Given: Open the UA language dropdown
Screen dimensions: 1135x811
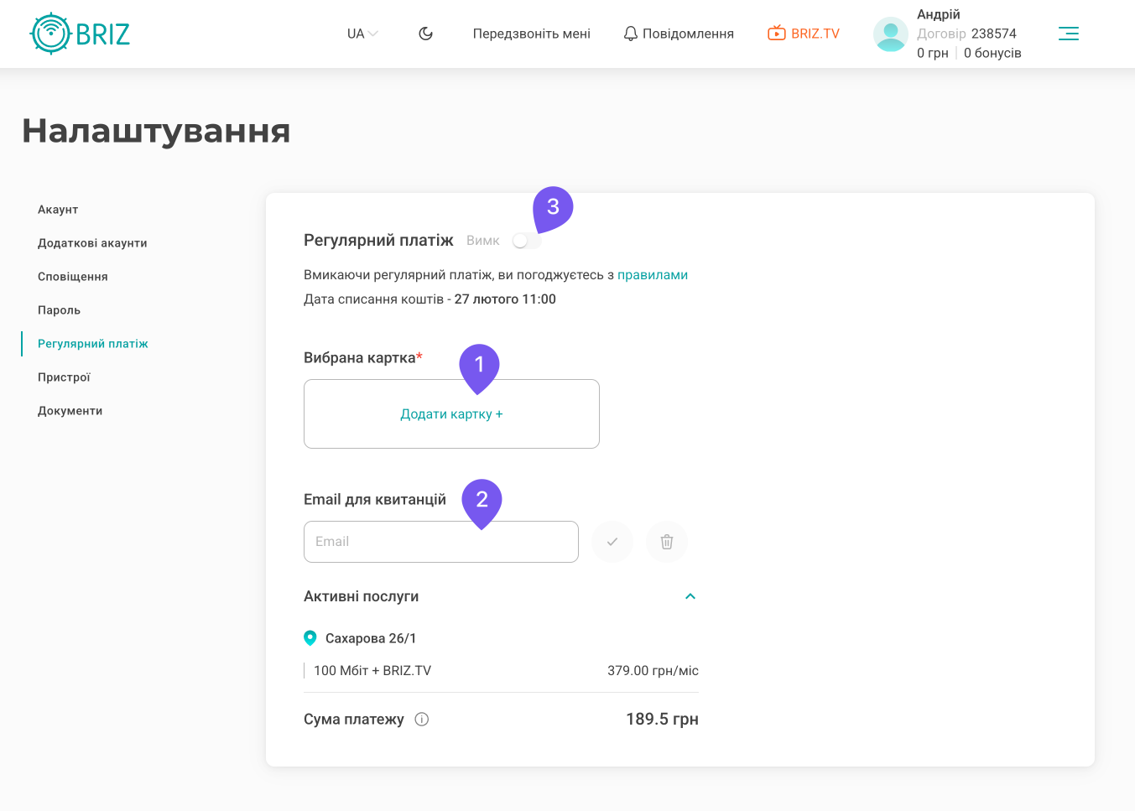Looking at the screenshot, I should click(x=362, y=34).
